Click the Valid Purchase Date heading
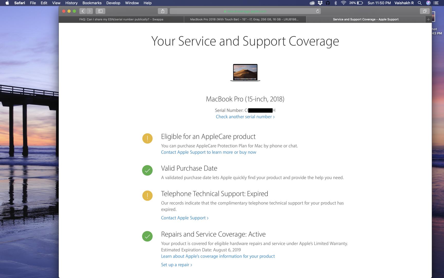Screen dimensions: 444x278 coord(189,168)
